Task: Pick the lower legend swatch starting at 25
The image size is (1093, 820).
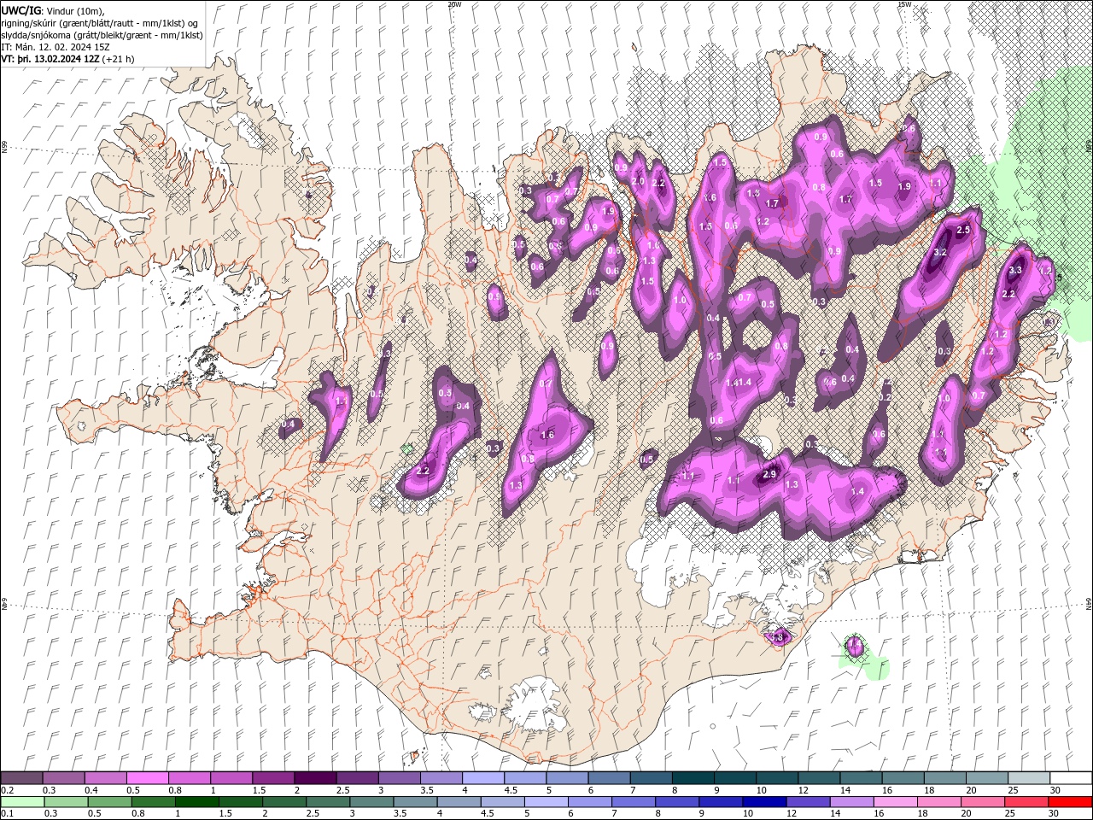Action: (x=1026, y=802)
